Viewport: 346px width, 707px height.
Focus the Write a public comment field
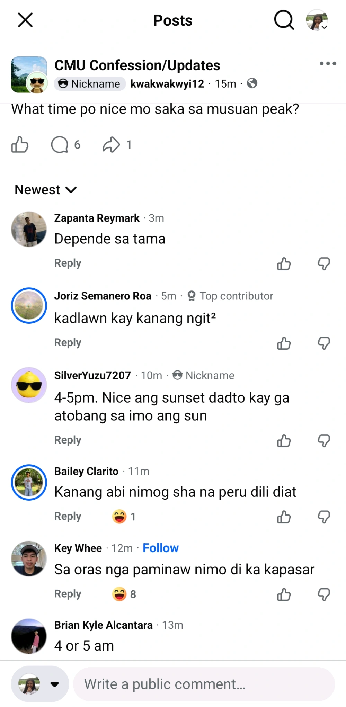204,684
